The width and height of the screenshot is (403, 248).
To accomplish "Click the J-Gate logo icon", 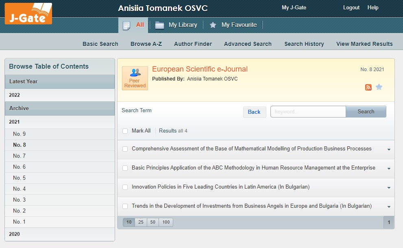I will [28, 13].
